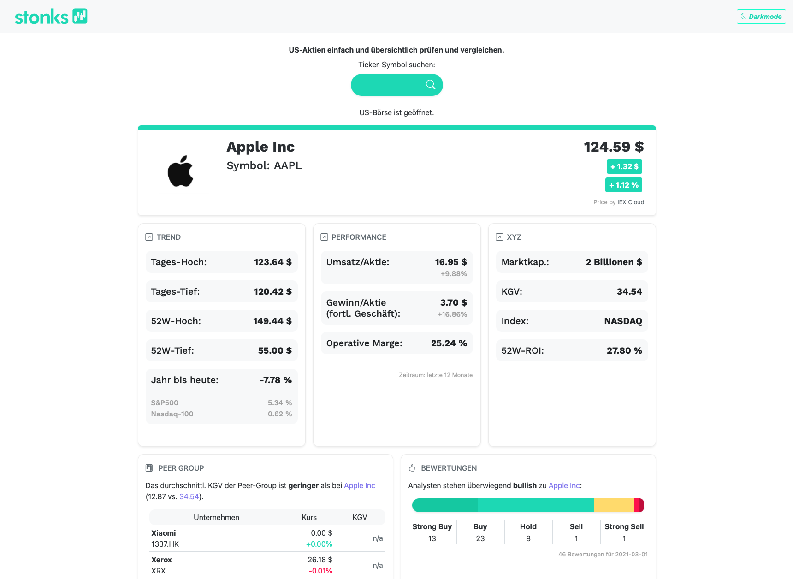Image resolution: width=793 pixels, height=579 pixels.
Task: Click the Strong Sell 1 column
Action: coord(624,532)
